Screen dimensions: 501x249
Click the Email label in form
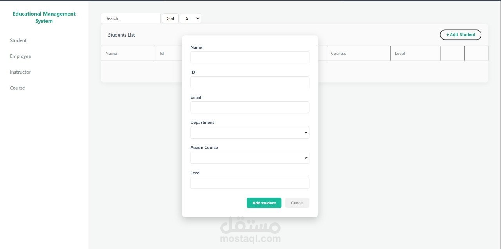point(196,97)
